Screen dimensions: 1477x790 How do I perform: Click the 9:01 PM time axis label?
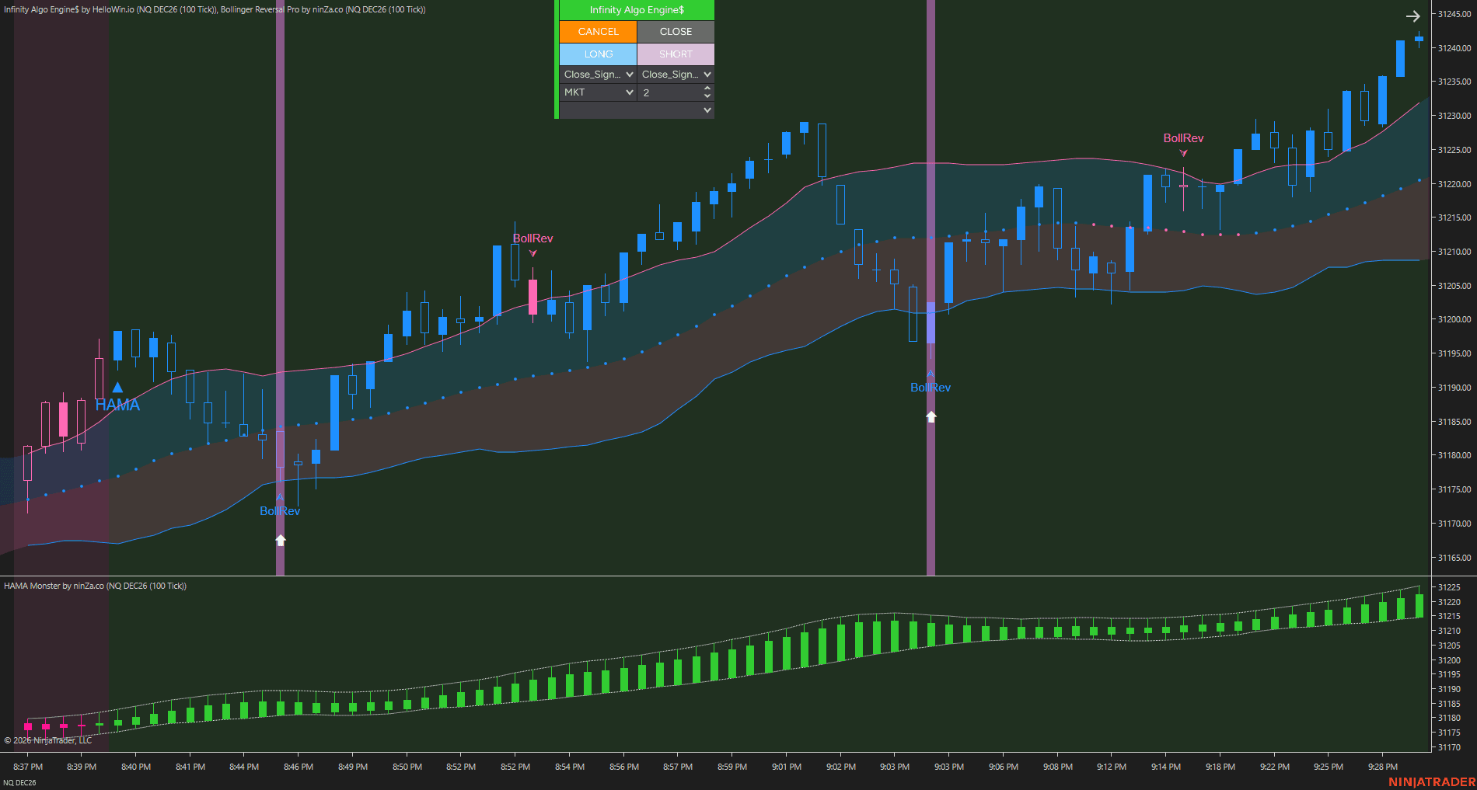787,767
